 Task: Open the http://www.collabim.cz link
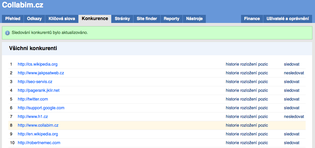pyautogui.click(x=38, y=125)
